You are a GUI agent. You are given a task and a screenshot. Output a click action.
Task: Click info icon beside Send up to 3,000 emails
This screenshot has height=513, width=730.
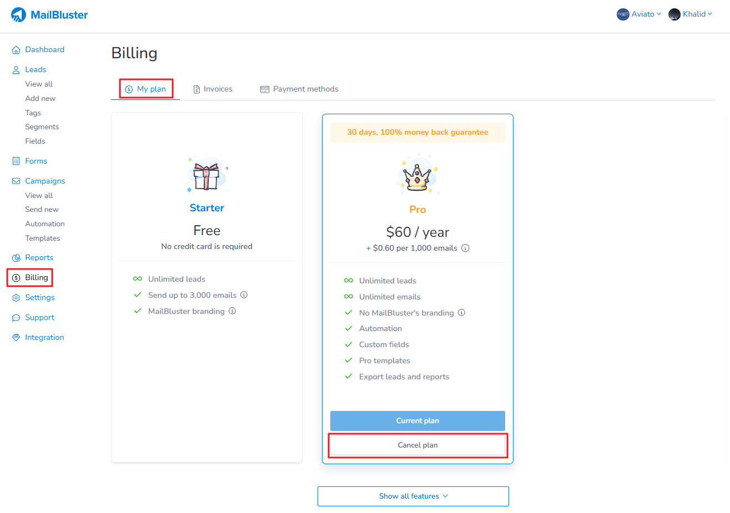tap(244, 295)
